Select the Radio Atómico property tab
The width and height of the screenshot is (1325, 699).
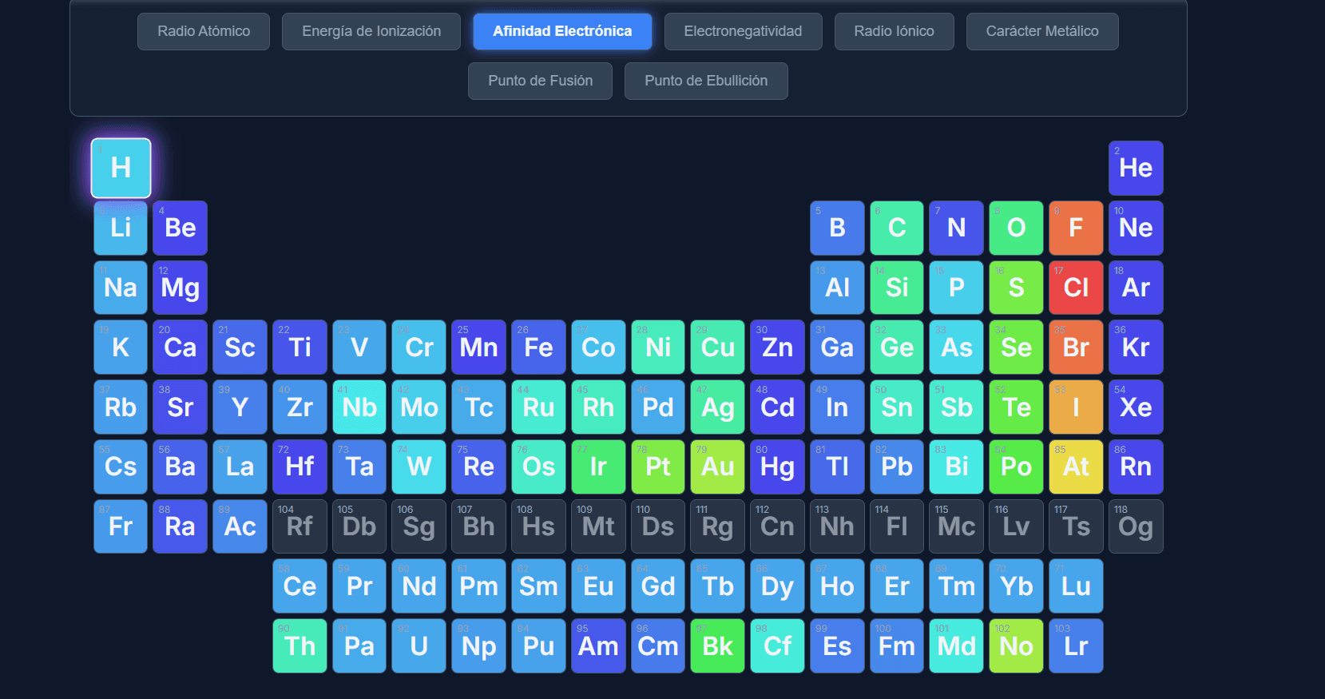pos(203,31)
